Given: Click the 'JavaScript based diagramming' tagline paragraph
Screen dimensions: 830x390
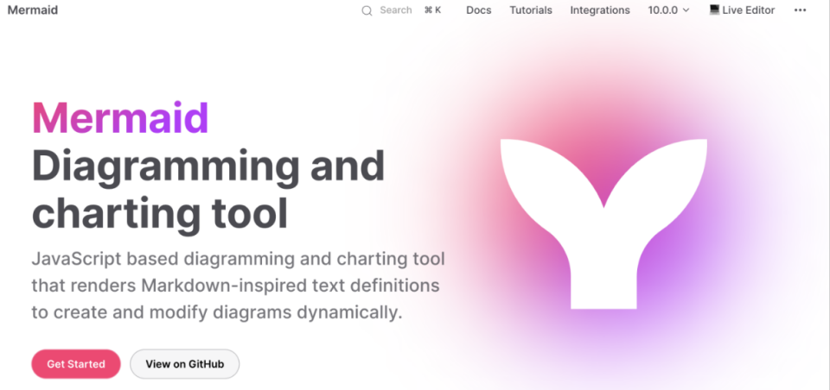Looking at the screenshot, I should click(239, 286).
